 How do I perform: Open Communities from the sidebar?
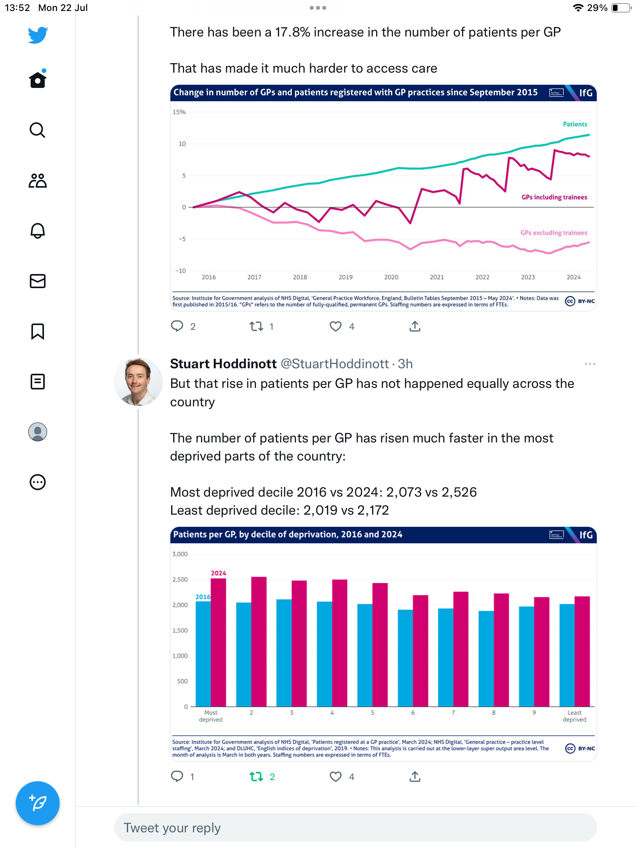pos(38,181)
